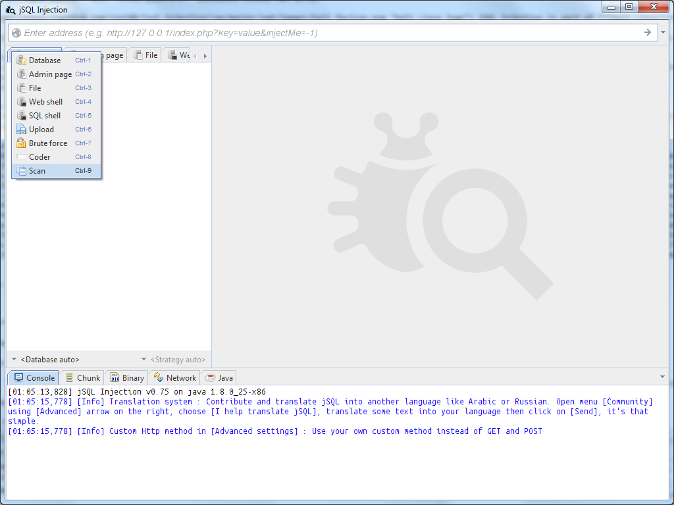Click the globe icon in the address bar
674x505 pixels.
[16, 32]
